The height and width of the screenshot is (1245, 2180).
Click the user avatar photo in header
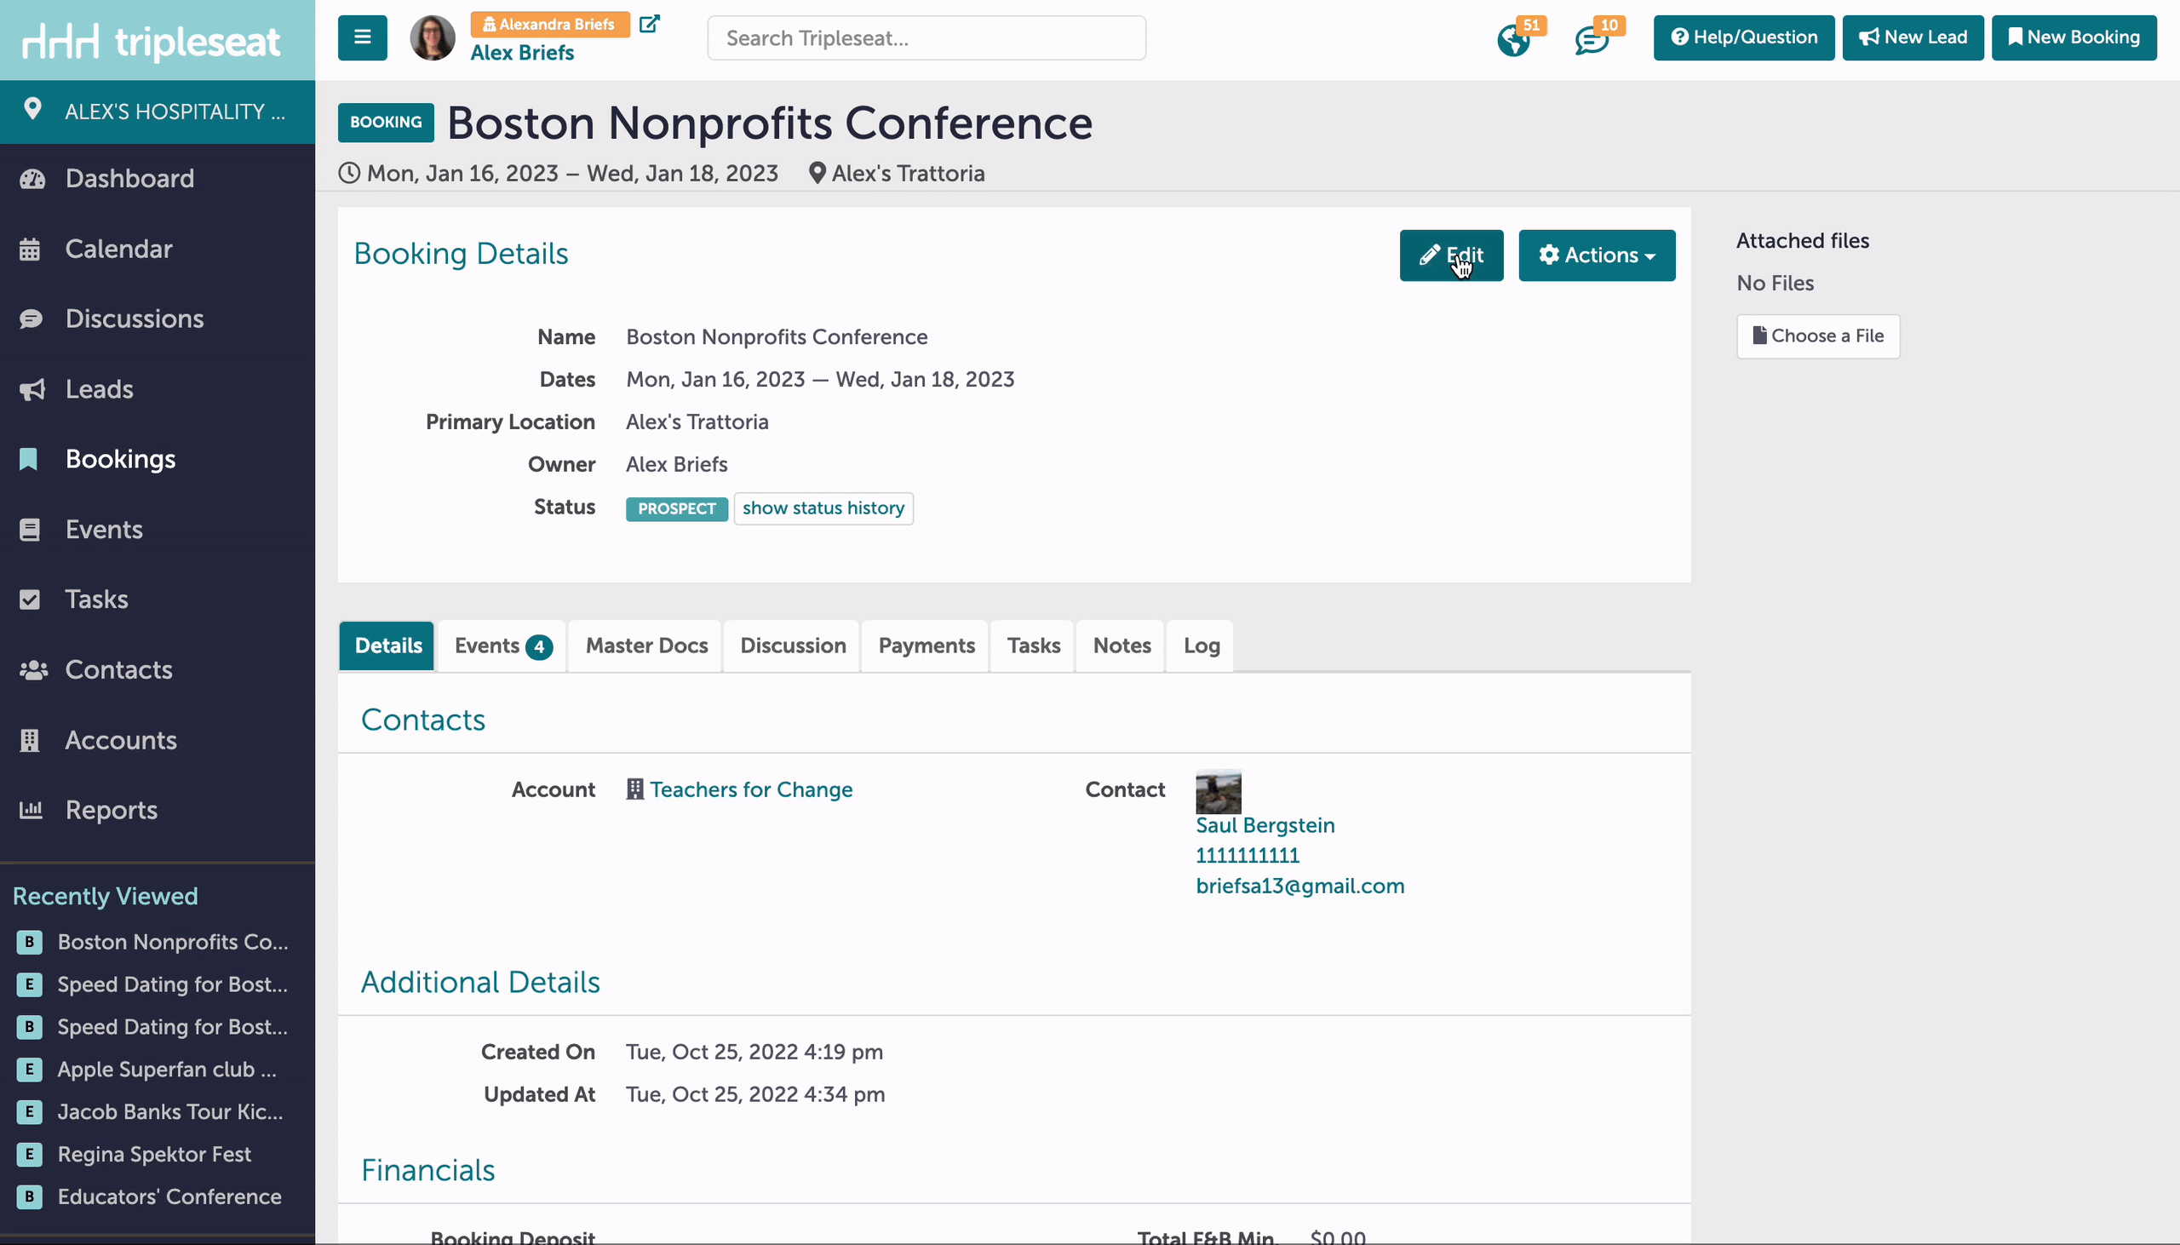click(433, 37)
